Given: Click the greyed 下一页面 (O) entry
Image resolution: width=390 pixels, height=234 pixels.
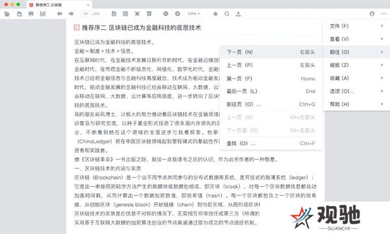Looking at the screenshot, I should pyautogui.click(x=271, y=130).
